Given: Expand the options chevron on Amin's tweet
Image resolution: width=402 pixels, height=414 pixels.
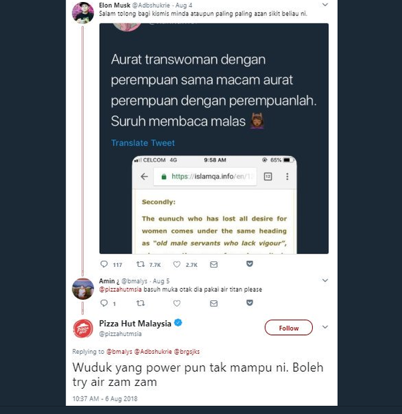Looking at the screenshot, I should click(x=325, y=280).
